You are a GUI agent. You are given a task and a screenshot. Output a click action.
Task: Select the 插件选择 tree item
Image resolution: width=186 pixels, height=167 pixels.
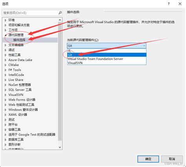(19, 40)
